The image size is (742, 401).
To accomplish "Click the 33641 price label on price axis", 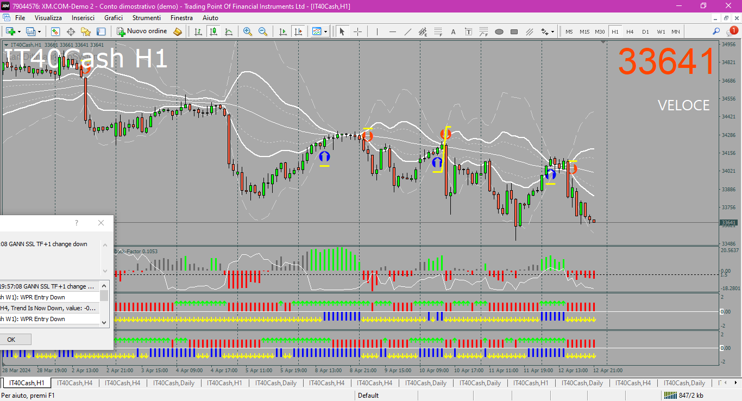I will click(x=728, y=223).
